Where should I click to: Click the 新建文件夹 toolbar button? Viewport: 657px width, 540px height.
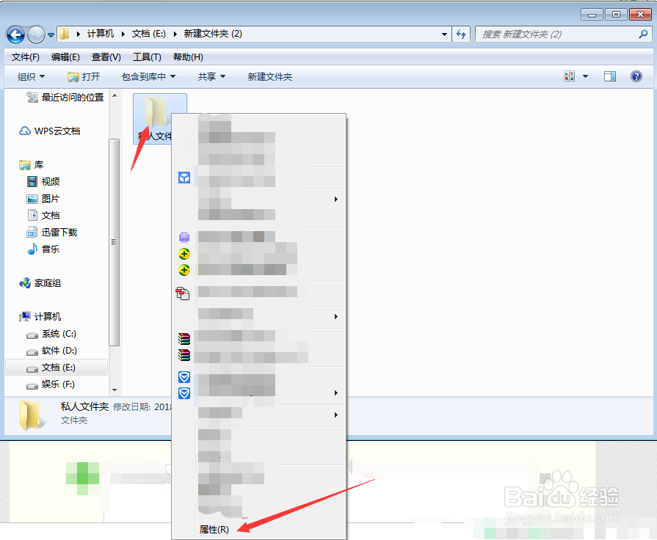click(270, 76)
